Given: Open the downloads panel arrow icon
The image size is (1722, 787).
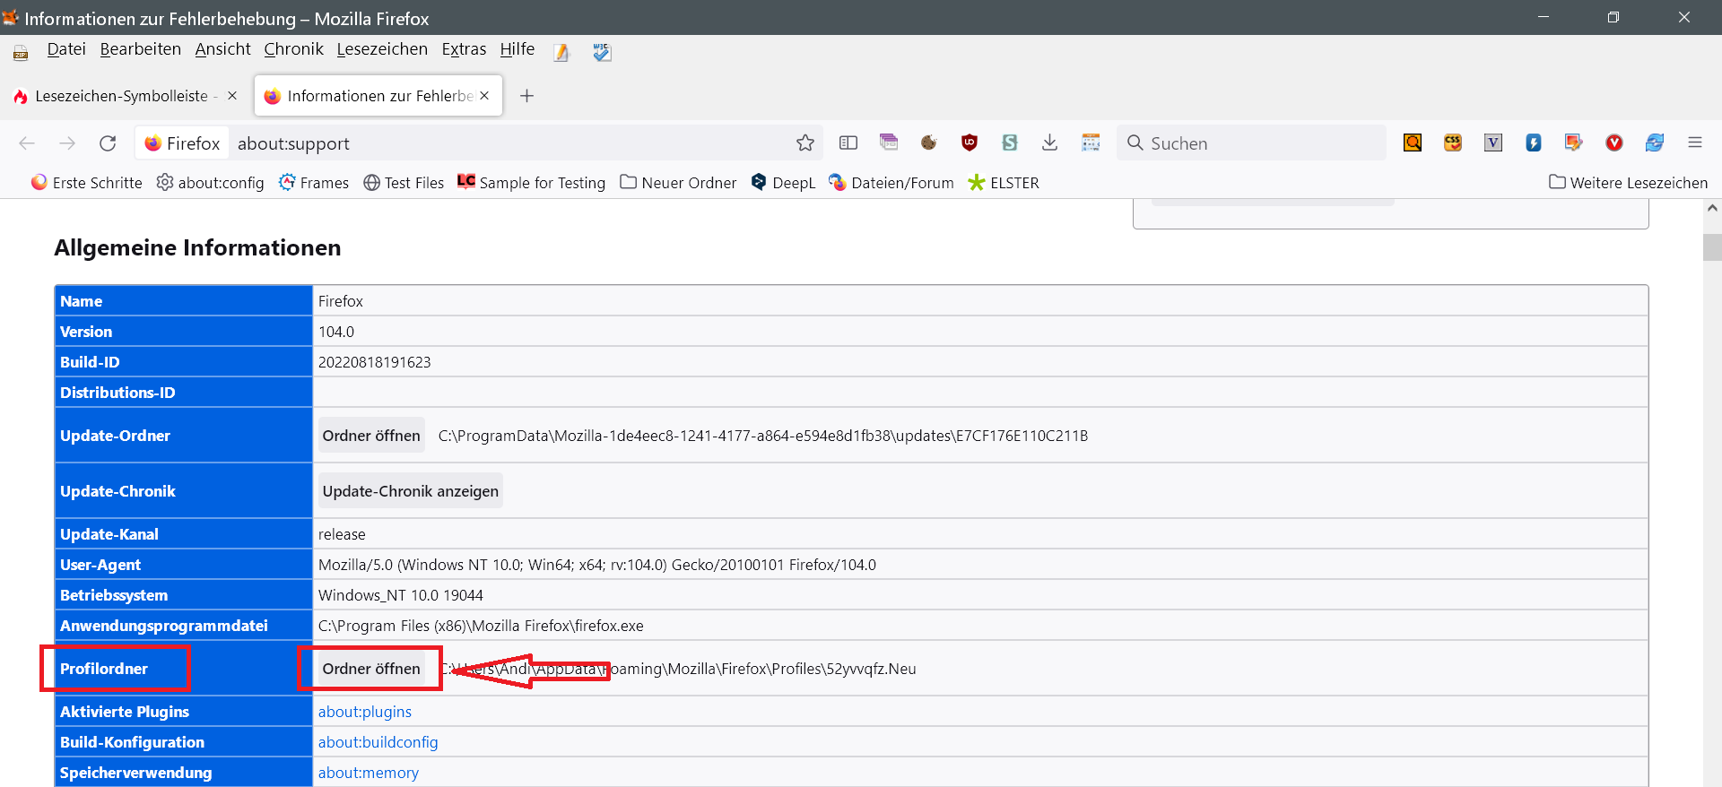Looking at the screenshot, I should 1049,143.
